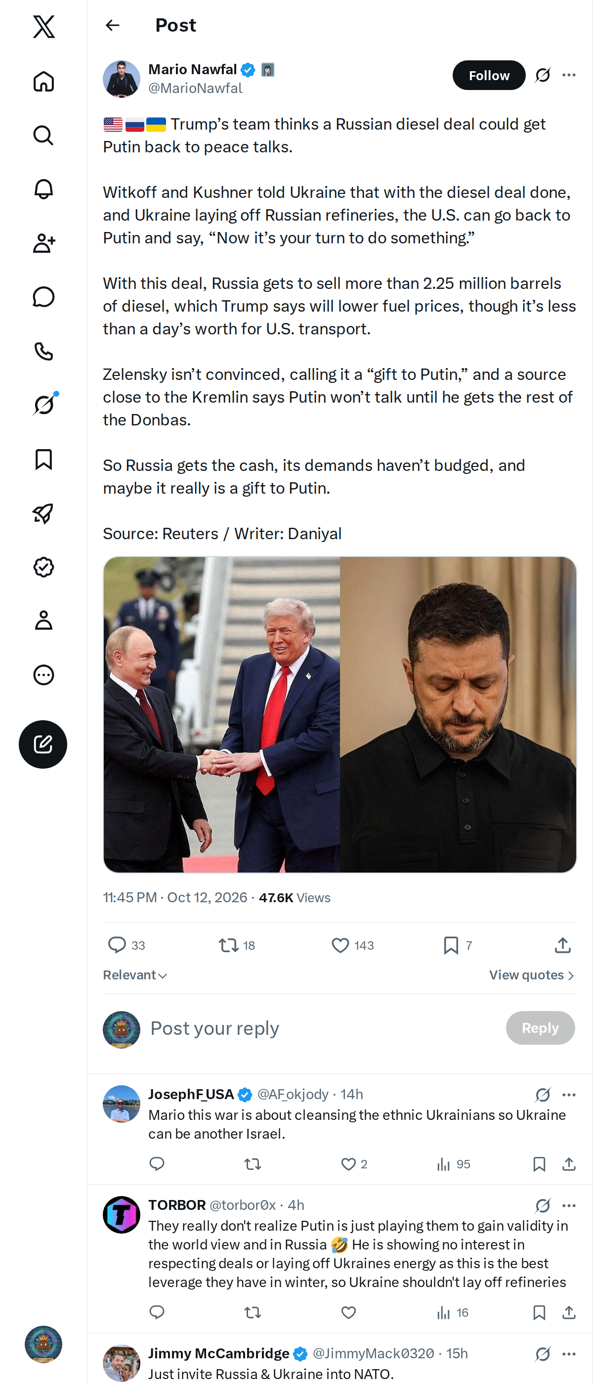The width and height of the screenshot is (593, 1385).
Task: Click the compose post button
Action: tap(43, 744)
